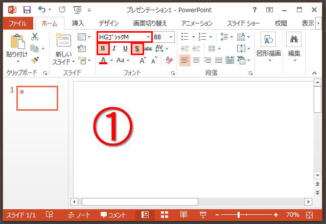Collapse the ribbon with the chevron

(314, 73)
